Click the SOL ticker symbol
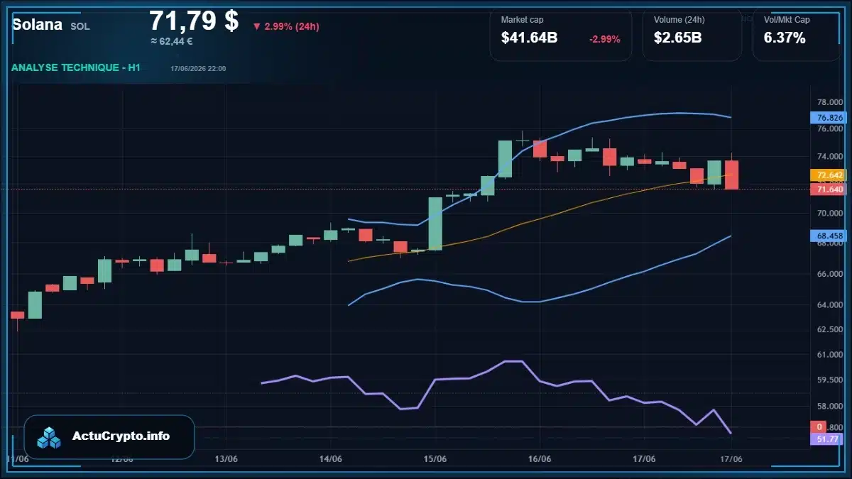This screenshot has height=479, width=852. tap(80, 26)
